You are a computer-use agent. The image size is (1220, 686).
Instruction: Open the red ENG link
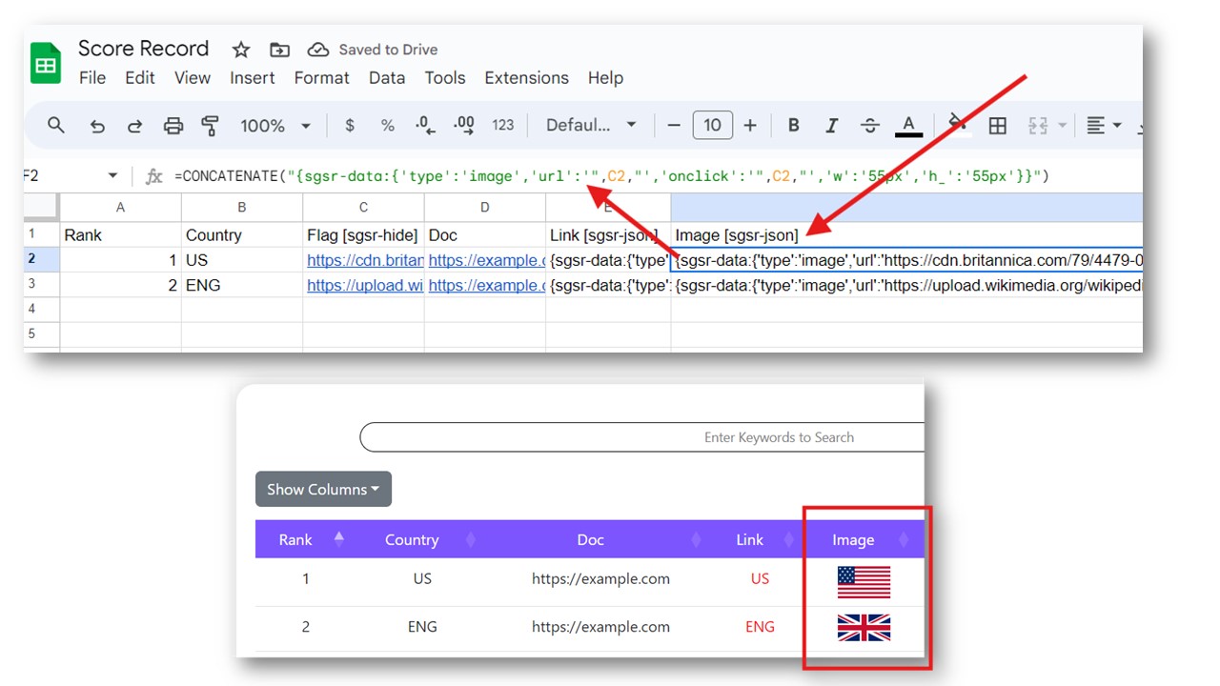tap(760, 627)
